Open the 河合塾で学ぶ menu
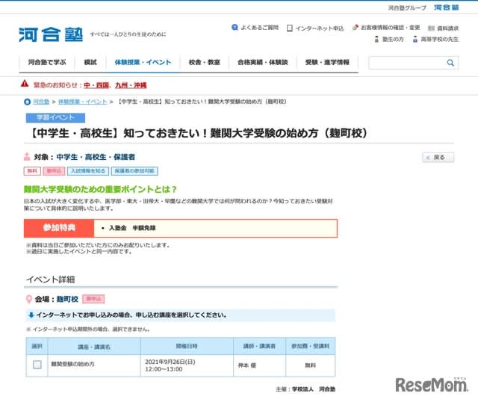This screenshot has height=402, width=478. point(47,63)
